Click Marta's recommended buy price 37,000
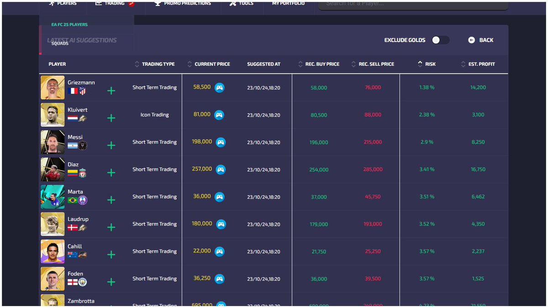Image resolution: width=548 pixels, height=308 pixels. pyautogui.click(x=319, y=197)
